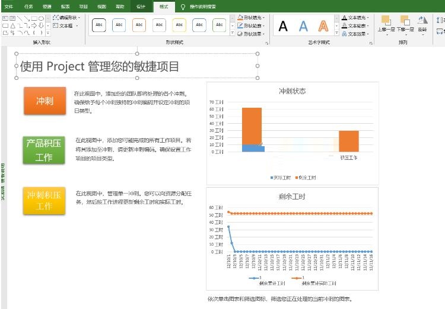Open 文本效果 text effects dropdown

(x=355, y=34)
